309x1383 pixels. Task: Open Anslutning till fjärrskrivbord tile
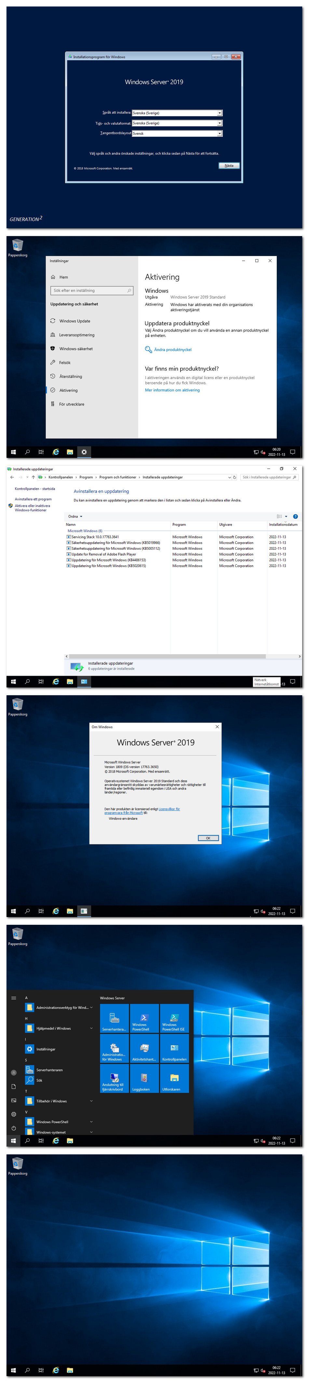pyautogui.click(x=114, y=1078)
